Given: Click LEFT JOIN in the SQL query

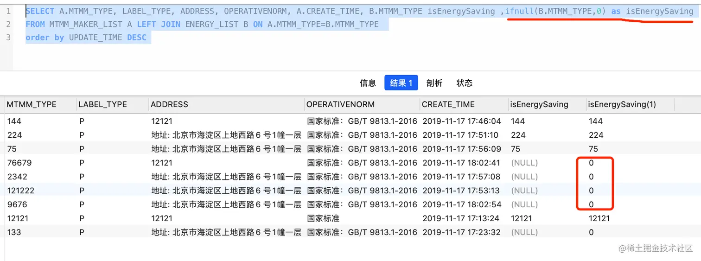Looking at the screenshot, I should 159,24.
